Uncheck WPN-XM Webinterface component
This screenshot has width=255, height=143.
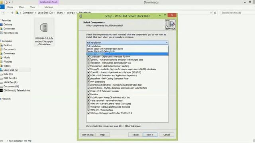88,110
